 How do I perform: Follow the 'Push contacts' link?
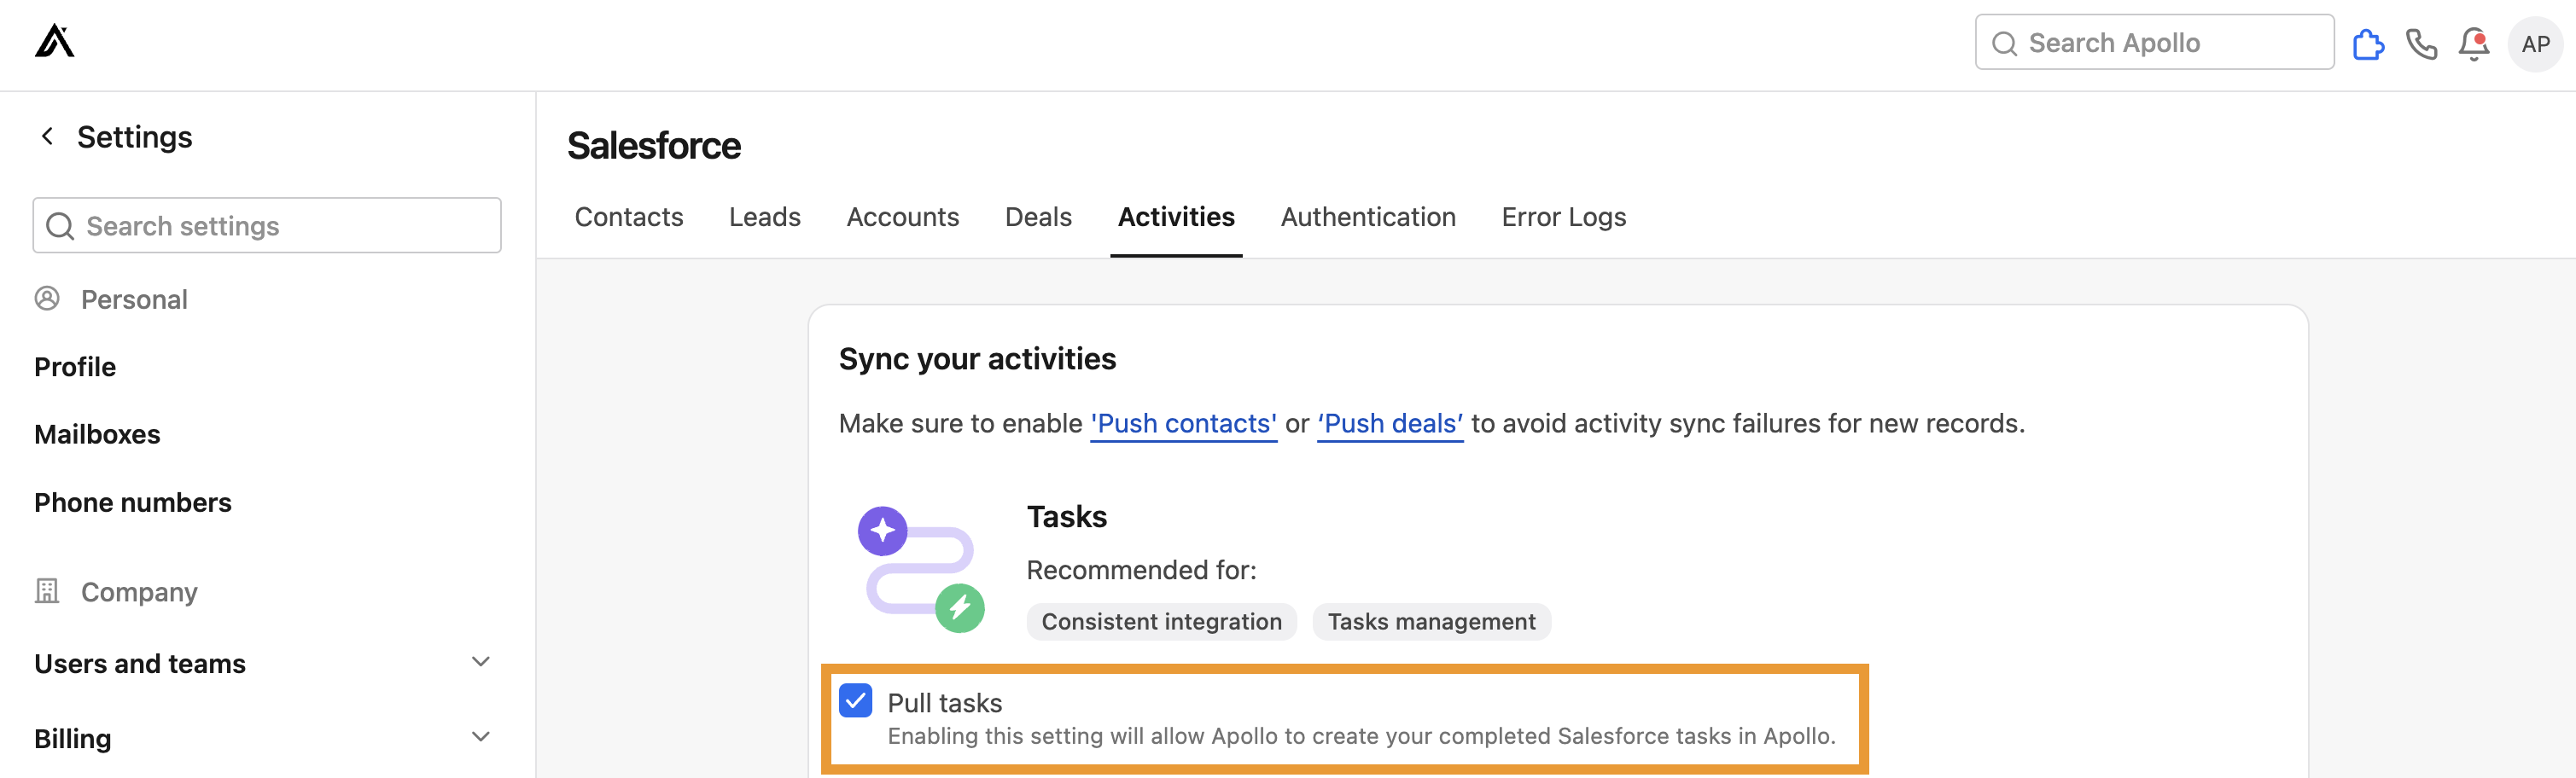(1183, 424)
